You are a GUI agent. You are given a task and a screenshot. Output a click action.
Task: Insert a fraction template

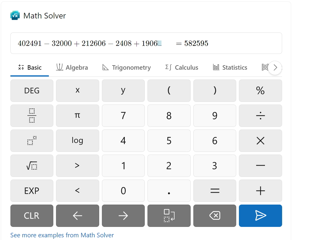tap(32, 116)
